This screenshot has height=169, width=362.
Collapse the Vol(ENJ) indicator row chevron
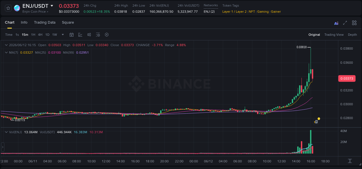pos(6,132)
